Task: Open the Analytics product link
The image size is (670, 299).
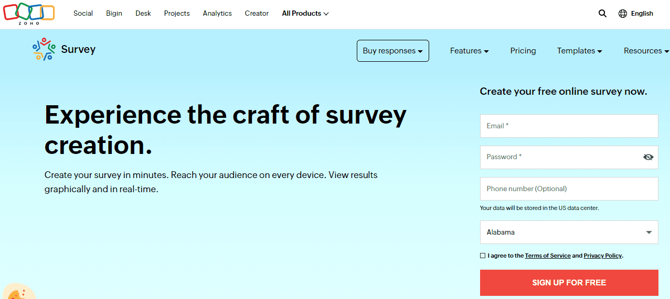Action: (x=217, y=14)
